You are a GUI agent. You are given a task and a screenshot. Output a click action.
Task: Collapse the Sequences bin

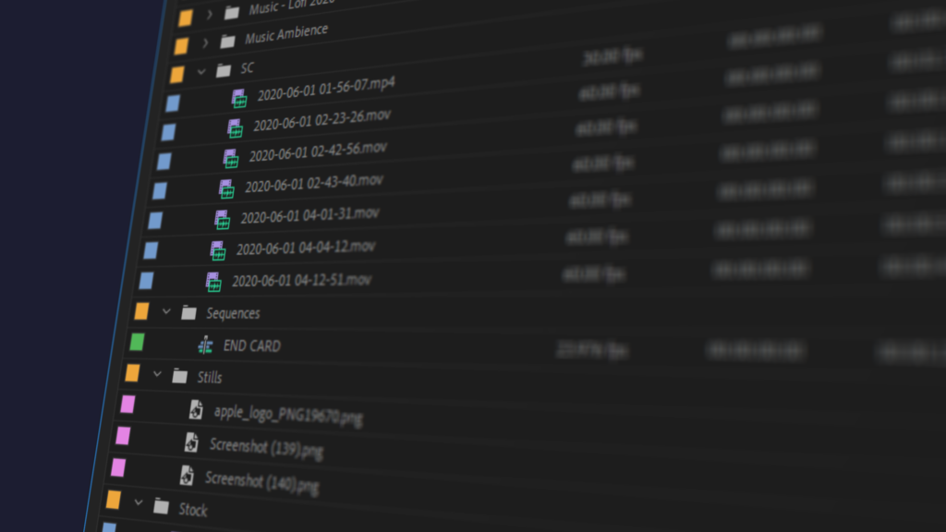coord(166,312)
